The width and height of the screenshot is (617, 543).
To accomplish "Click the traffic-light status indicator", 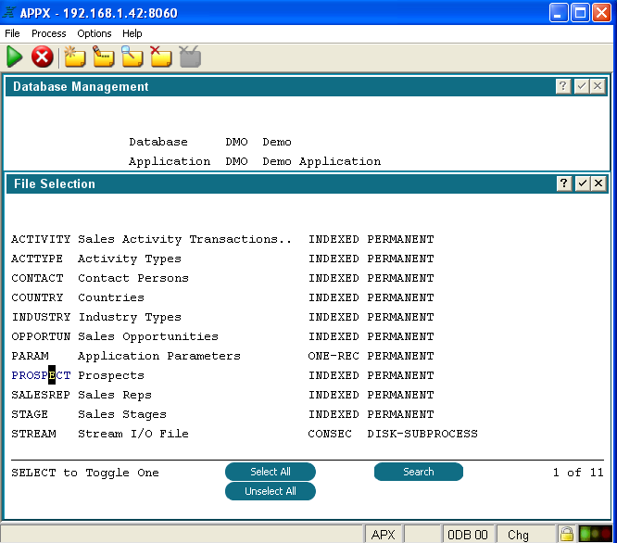I will click(595, 534).
